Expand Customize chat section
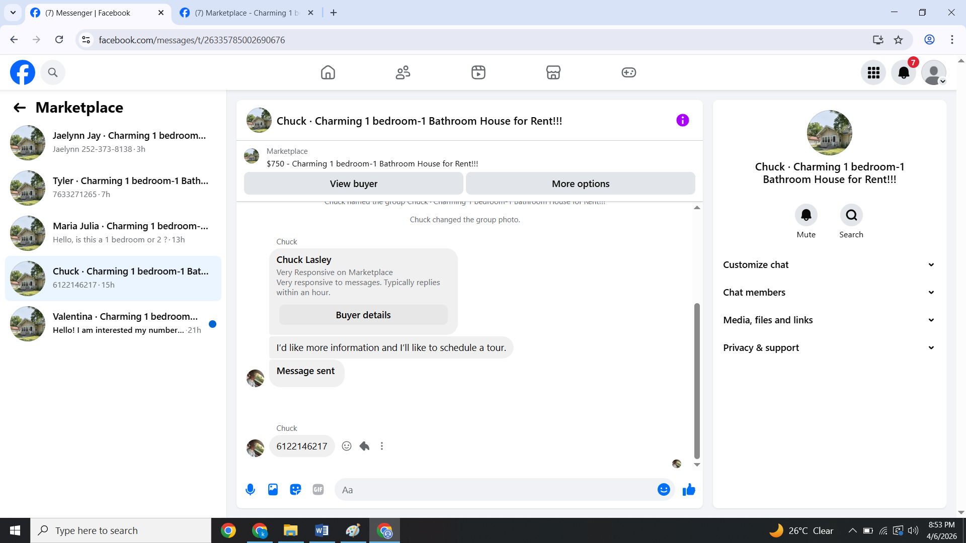This screenshot has width=966, height=543. pyautogui.click(x=829, y=264)
